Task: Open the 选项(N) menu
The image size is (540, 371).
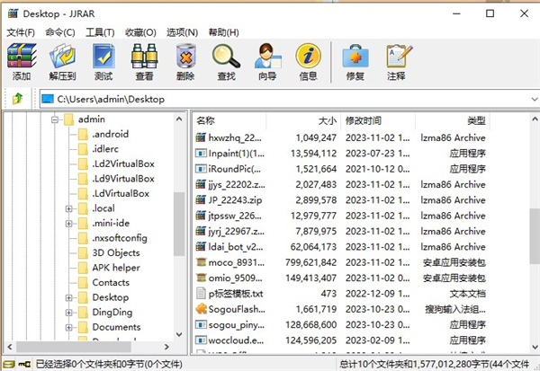Action: pos(182,32)
